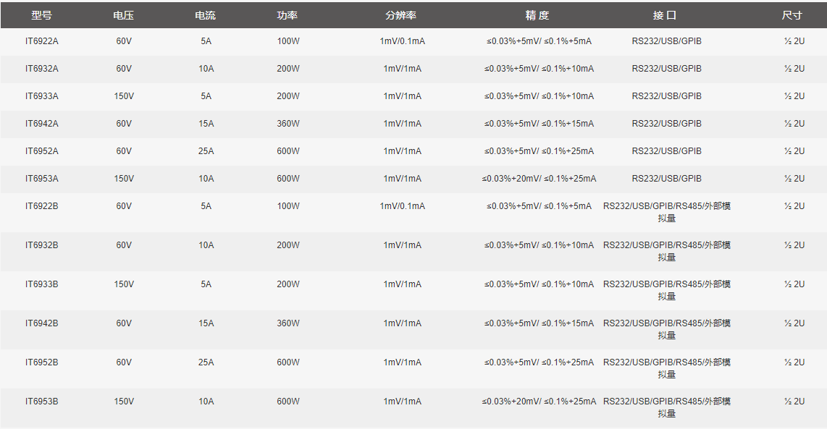Click the IT6942A model name
This screenshot has height=429, width=827.
(42, 124)
